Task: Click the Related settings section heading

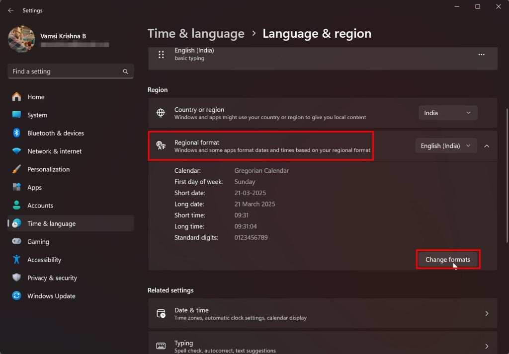Action: [170, 290]
